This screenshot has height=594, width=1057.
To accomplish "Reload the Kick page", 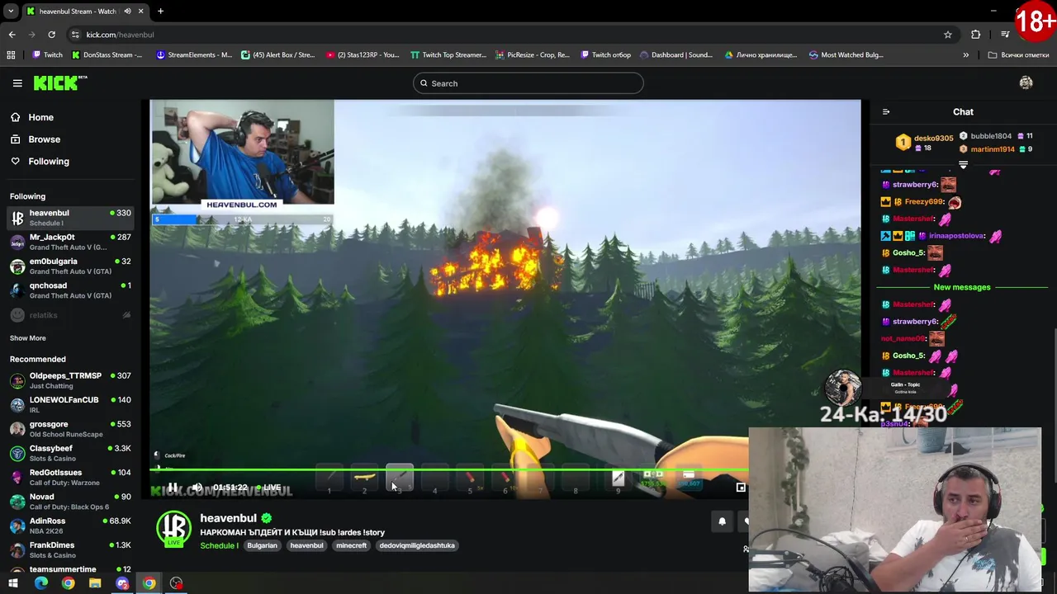I will click(x=51, y=35).
